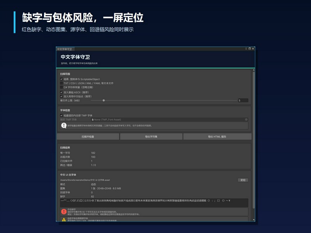Select the 中文字体守卫 window tab
This screenshot has height=233, width=311.
click(65, 49)
